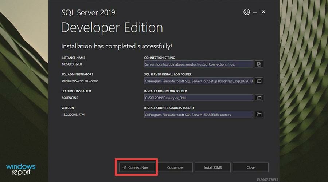Click the WINDOWS-REPORT-\cesar administrator entry
The width and height of the screenshot is (328, 182).
[80, 81]
